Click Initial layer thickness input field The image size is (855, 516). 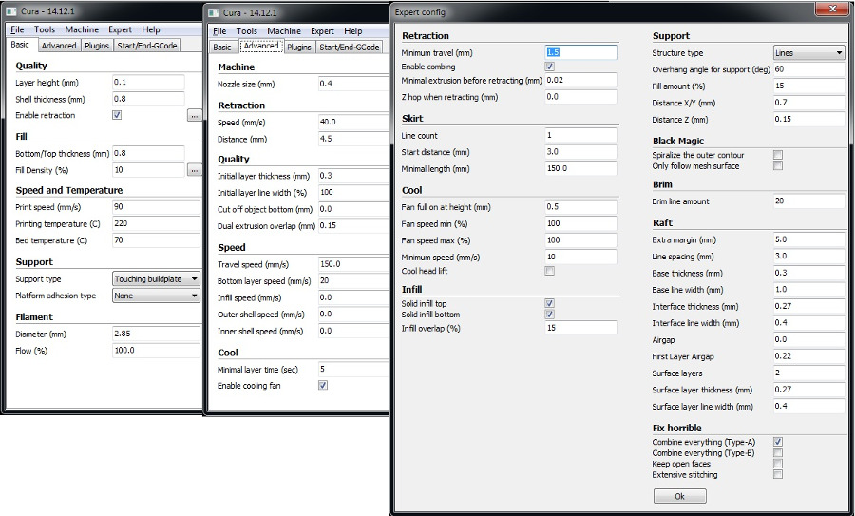353,176
